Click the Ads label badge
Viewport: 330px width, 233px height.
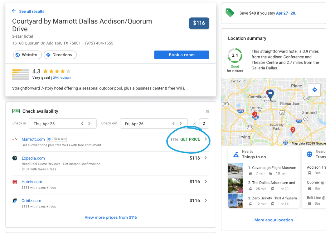click(16, 111)
